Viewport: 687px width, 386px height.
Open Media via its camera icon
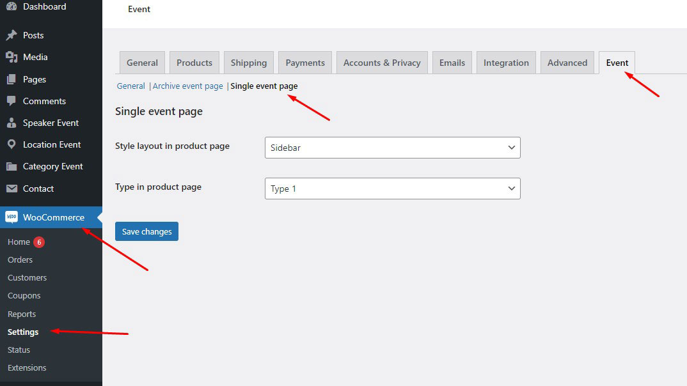(11, 57)
